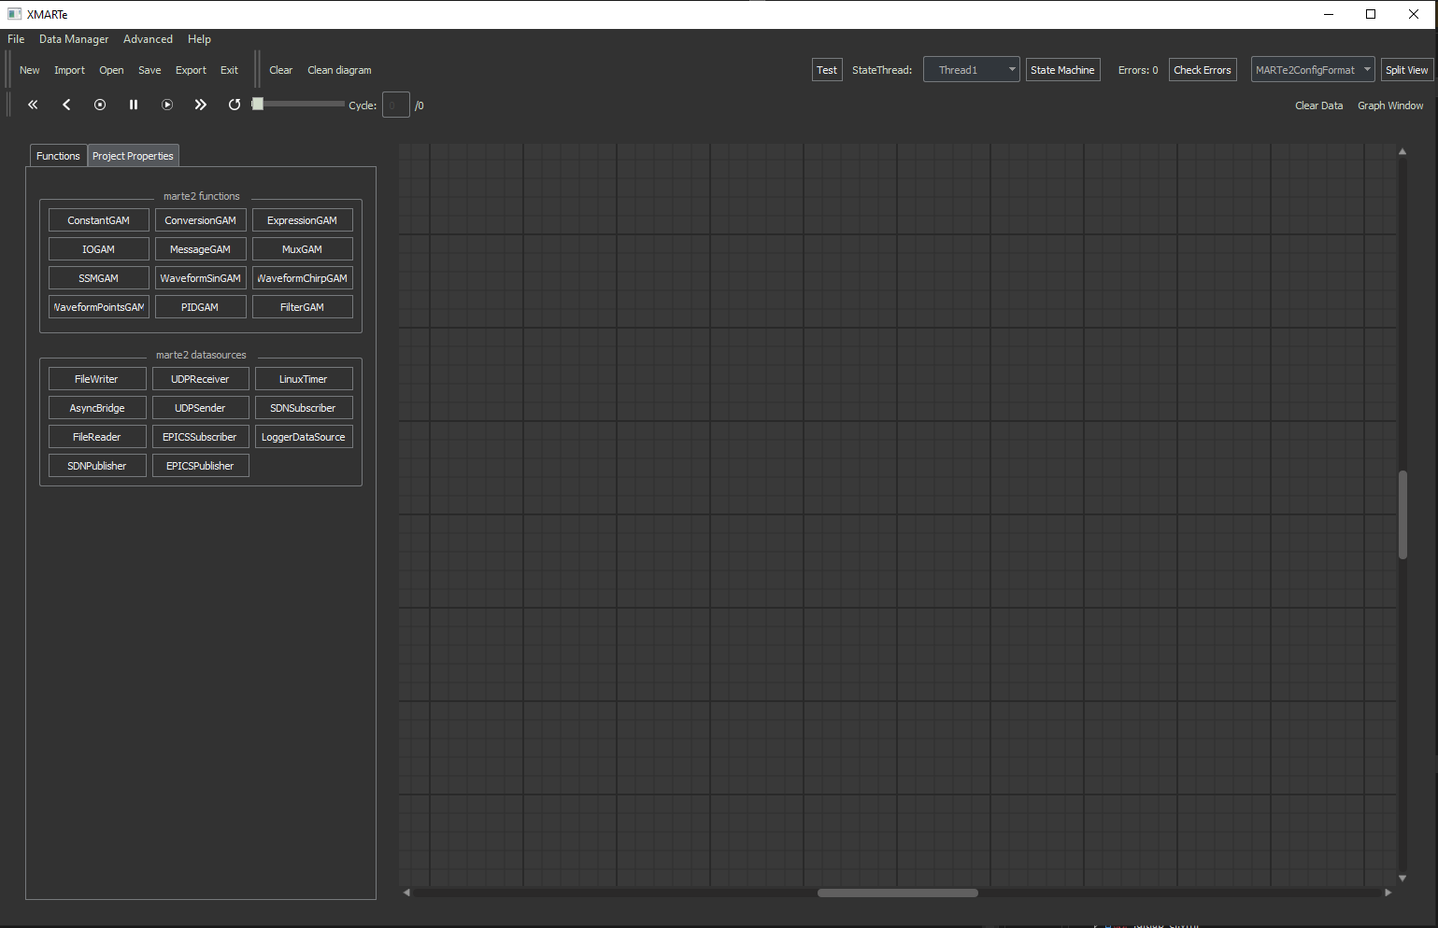Toggle Split View

1405,70
